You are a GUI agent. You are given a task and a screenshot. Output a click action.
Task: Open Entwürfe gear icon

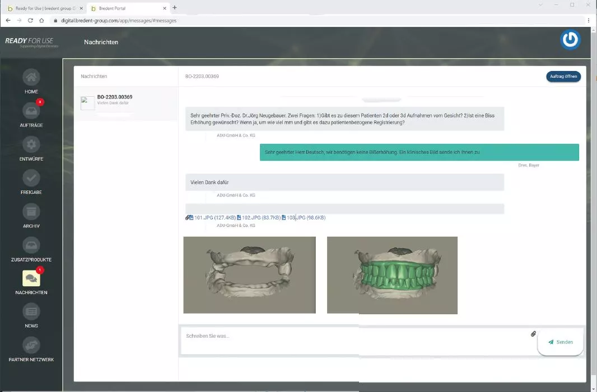click(31, 144)
